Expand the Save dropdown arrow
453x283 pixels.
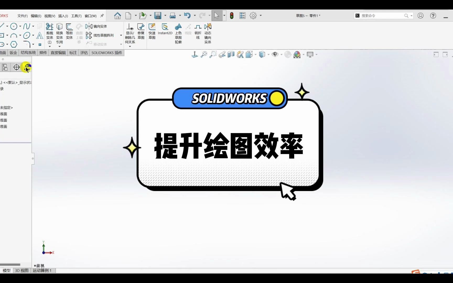[165, 16]
